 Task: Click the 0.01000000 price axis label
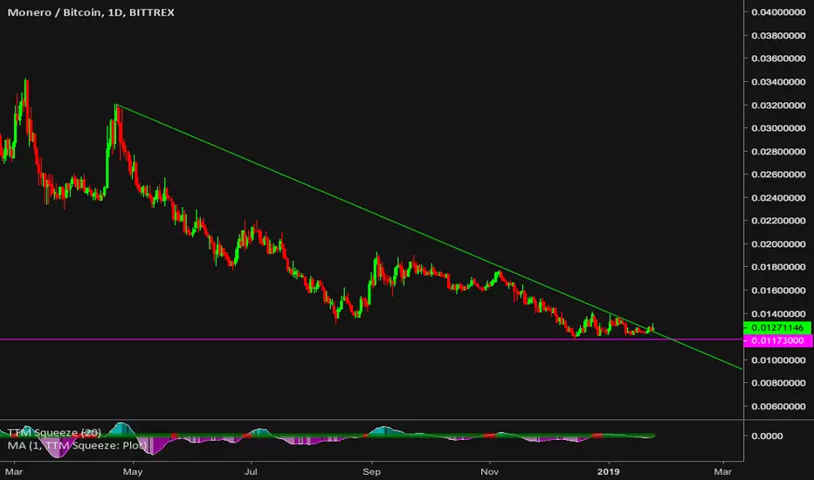[778, 360]
